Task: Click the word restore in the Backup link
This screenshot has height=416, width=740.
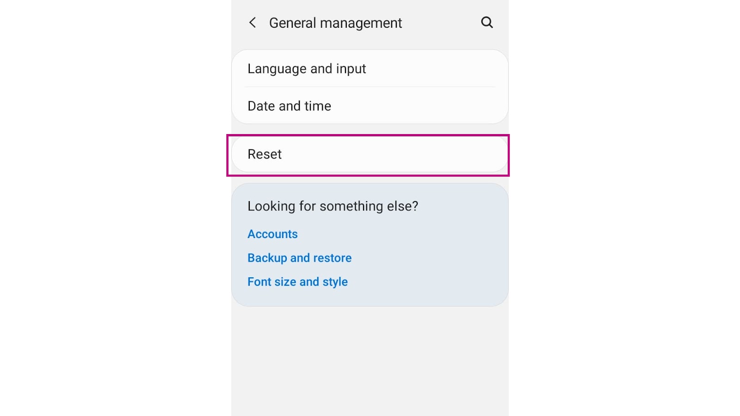Action: point(332,258)
